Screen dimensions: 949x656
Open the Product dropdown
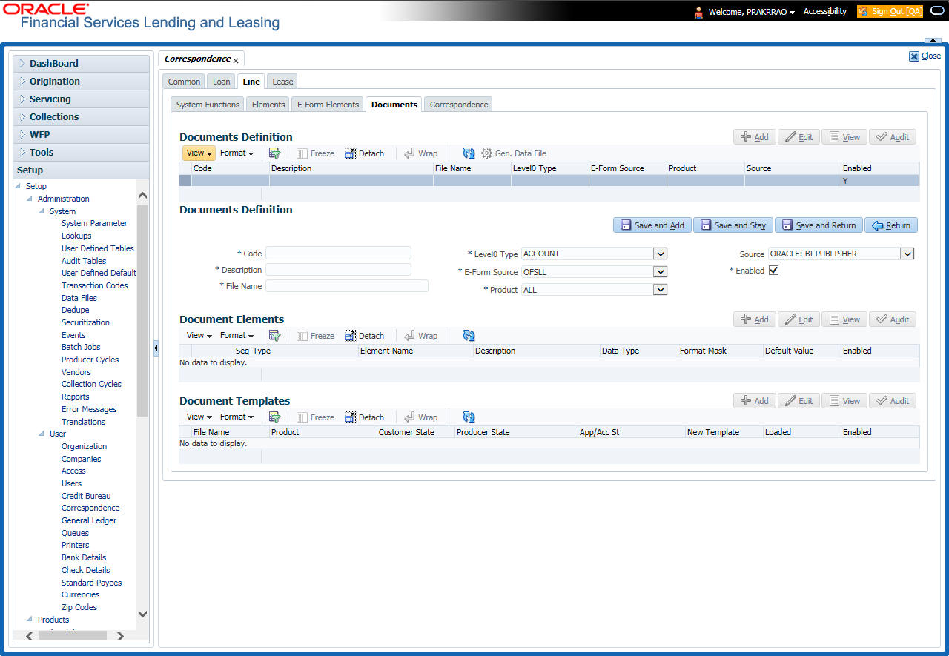pos(660,289)
